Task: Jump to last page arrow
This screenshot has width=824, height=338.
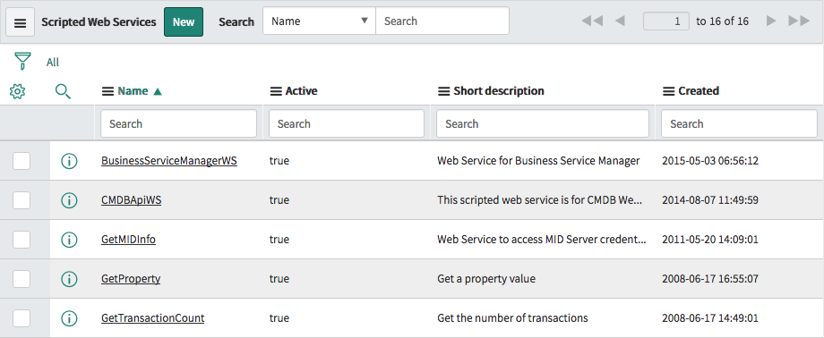Action: coord(799,21)
